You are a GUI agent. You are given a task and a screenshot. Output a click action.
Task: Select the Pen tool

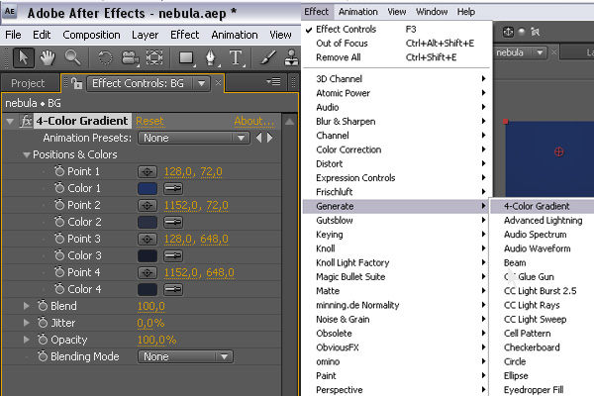(x=211, y=58)
